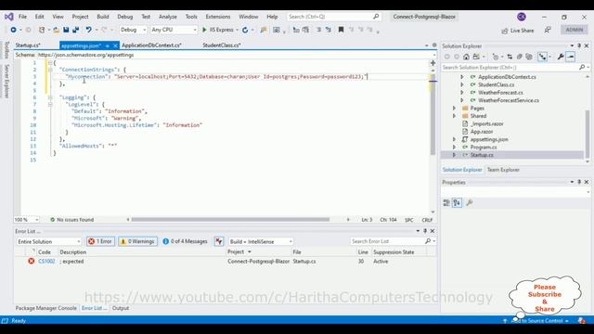Click in the Search Error List field
The width and height of the screenshot is (594, 334).
pos(387,241)
